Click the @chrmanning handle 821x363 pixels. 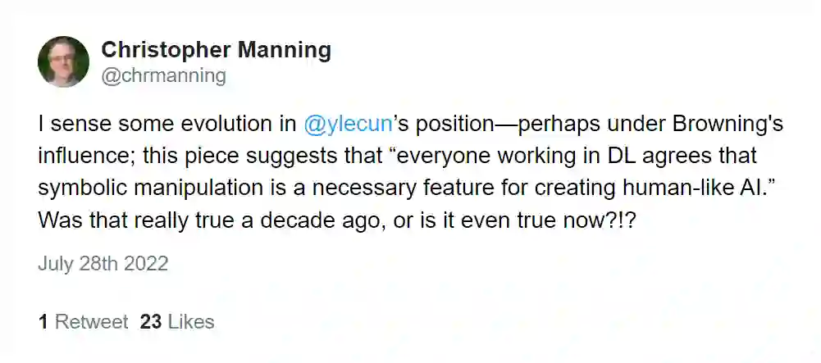163,76
